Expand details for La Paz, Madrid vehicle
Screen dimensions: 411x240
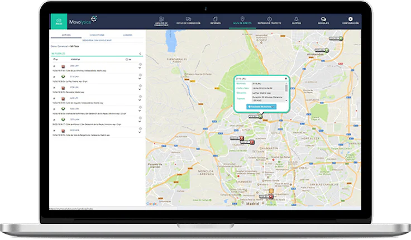pos(140,79)
